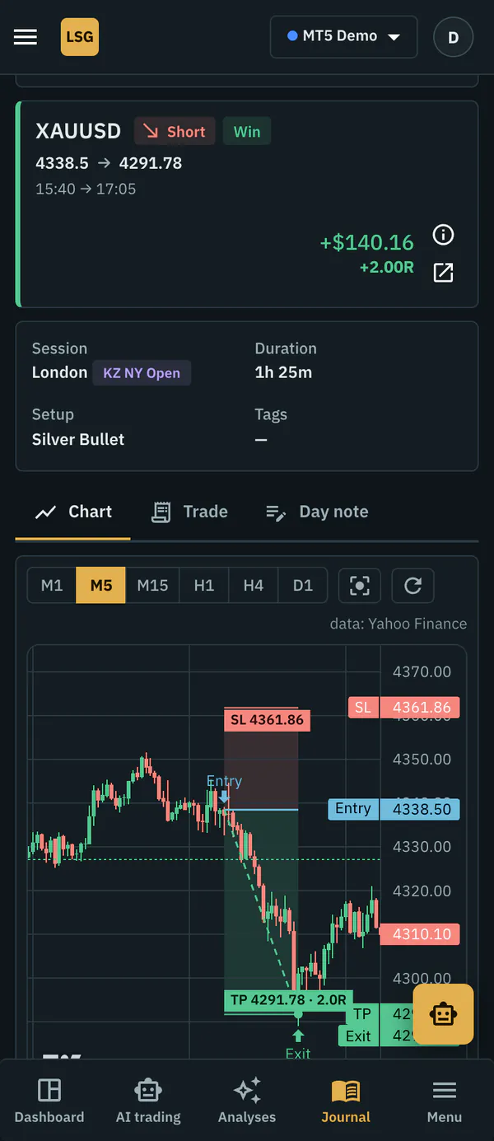Click the +2.00R value
Viewport: 494px width, 1141px height.
(387, 269)
